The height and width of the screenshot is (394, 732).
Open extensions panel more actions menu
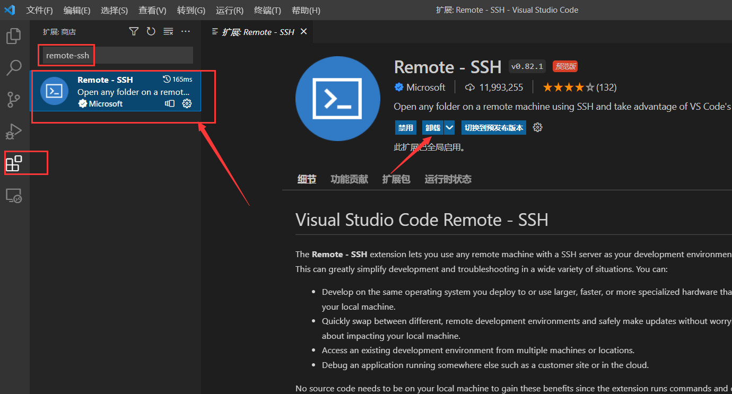(186, 32)
